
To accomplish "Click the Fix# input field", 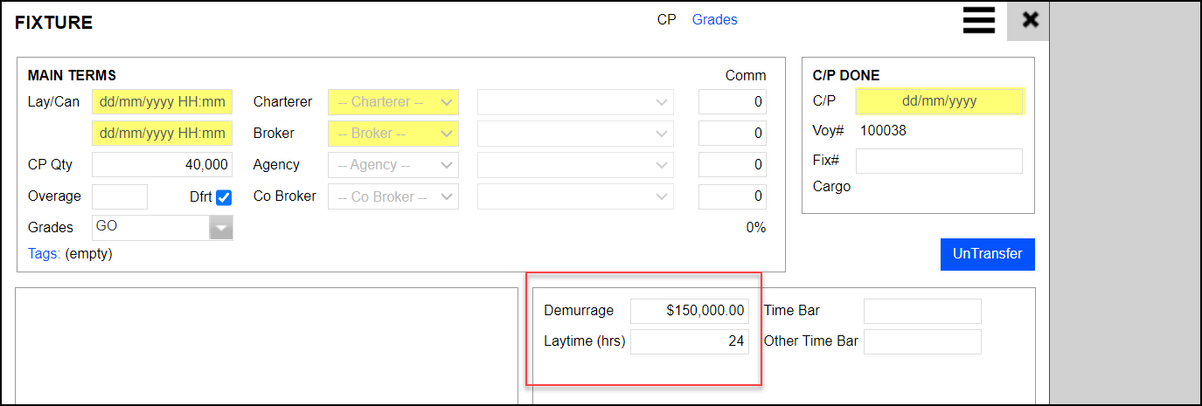I will tap(939, 162).
